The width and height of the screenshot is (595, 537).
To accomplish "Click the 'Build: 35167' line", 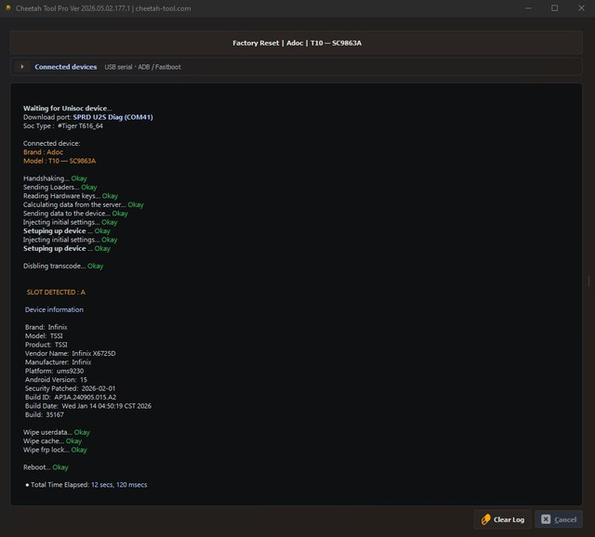I will (x=45, y=414).
